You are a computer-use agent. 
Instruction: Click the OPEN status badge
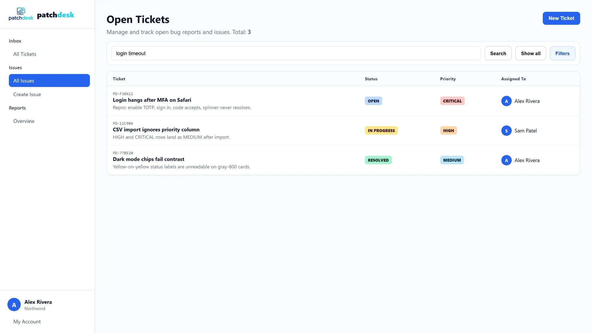coord(373,101)
